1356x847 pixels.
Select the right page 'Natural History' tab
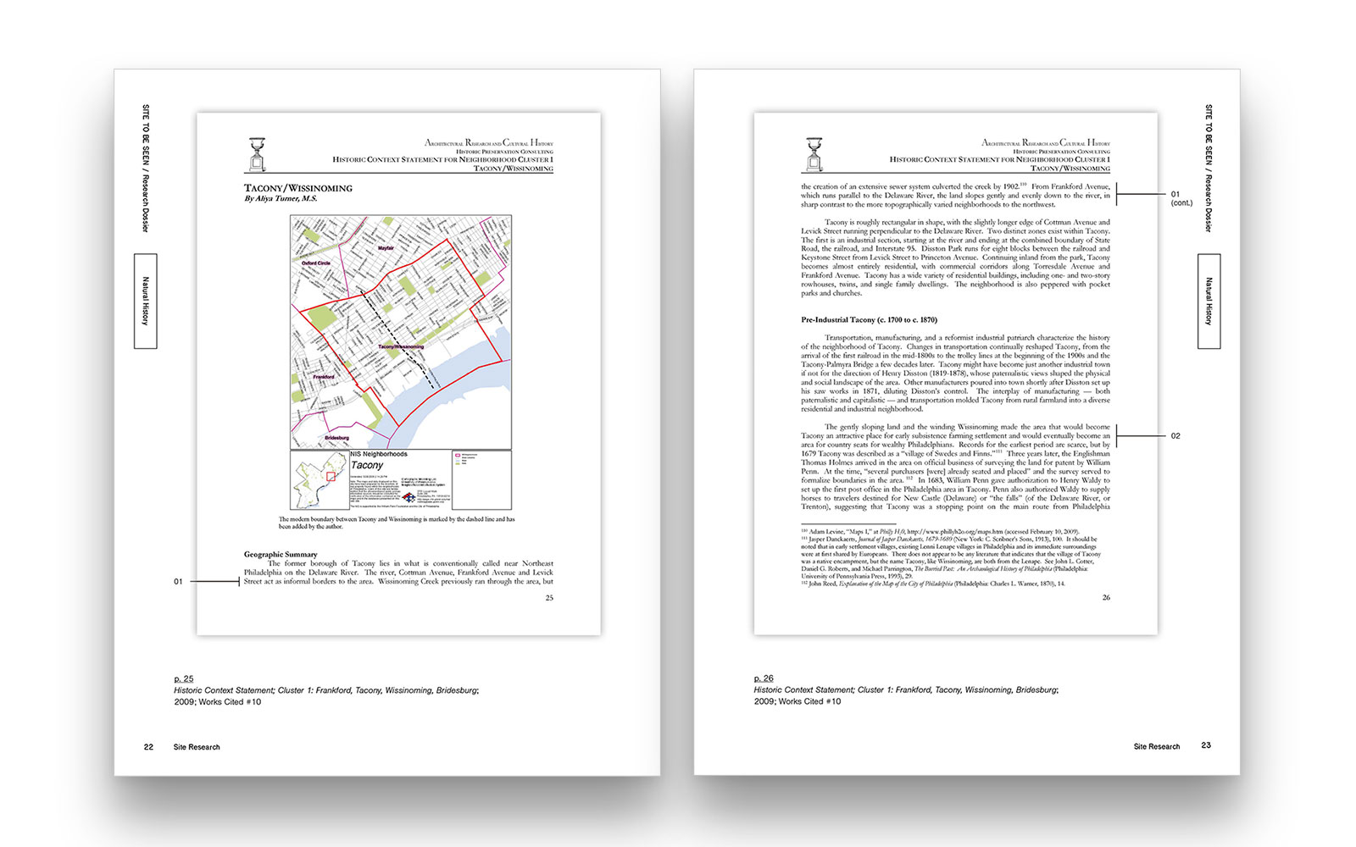pos(1209,302)
